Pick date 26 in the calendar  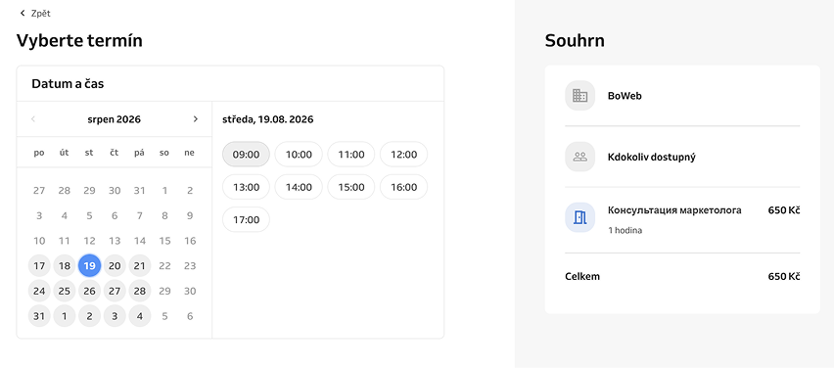(x=89, y=291)
